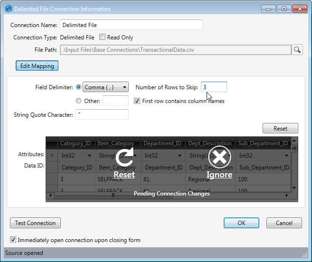This screenshot has width=312, height=262.
Task: Toggle the Read Only checkbox
Action: pos(102,37)
